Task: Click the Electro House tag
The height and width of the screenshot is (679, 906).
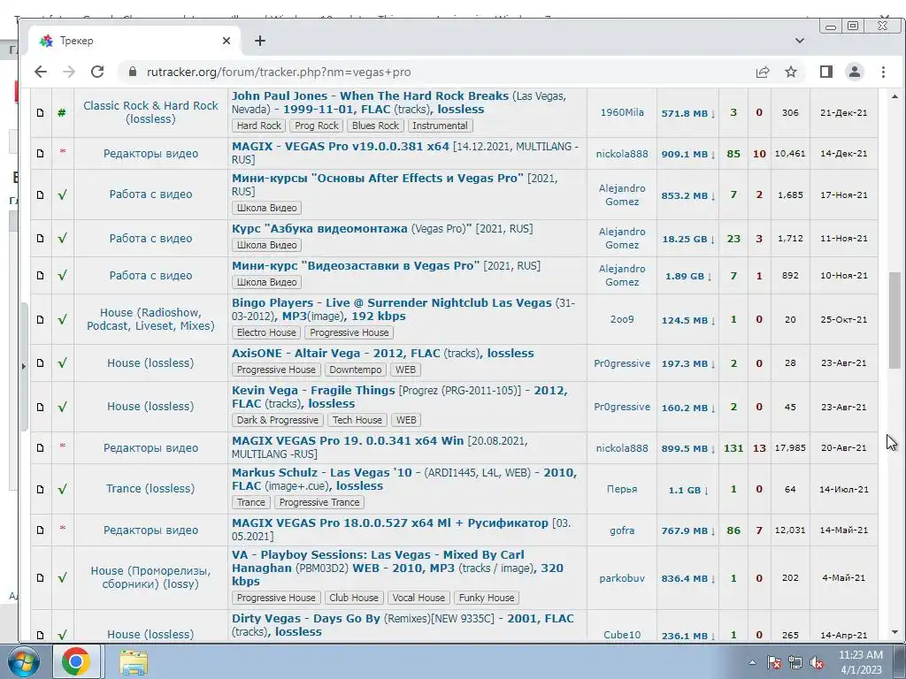Action: [266, 332]
